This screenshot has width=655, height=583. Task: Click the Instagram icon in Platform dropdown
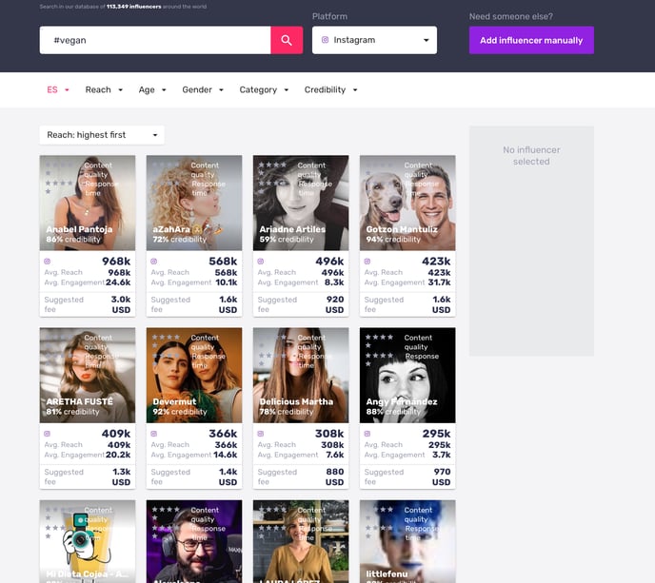(325, 40)
